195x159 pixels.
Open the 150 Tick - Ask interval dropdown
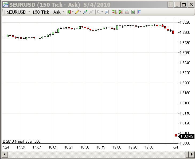click(48, 12)
